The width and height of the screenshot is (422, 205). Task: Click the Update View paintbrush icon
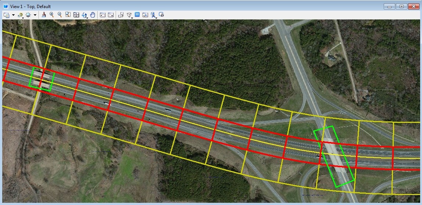(x=44, y=15)
